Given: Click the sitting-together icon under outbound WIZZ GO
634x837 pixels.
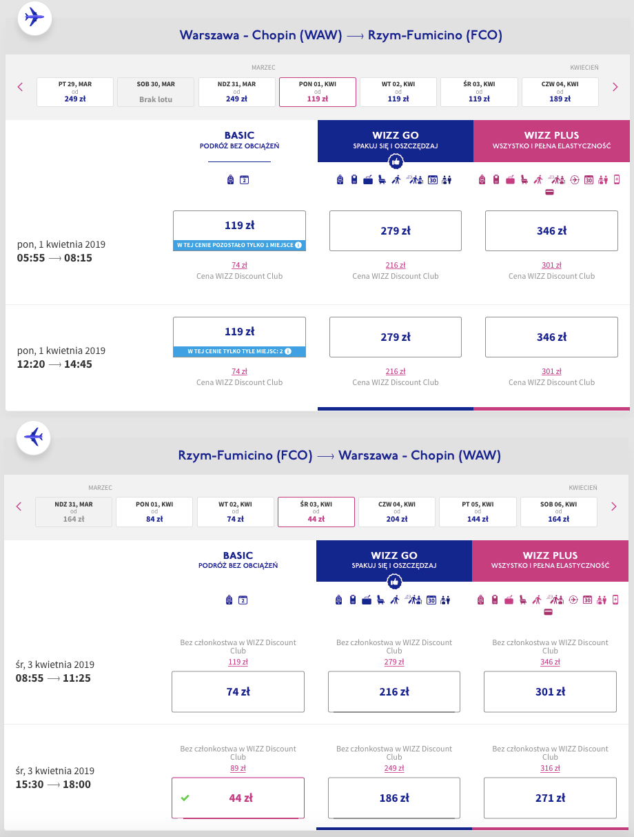Looking at the screenshot, I should click(x=447, y=180).
